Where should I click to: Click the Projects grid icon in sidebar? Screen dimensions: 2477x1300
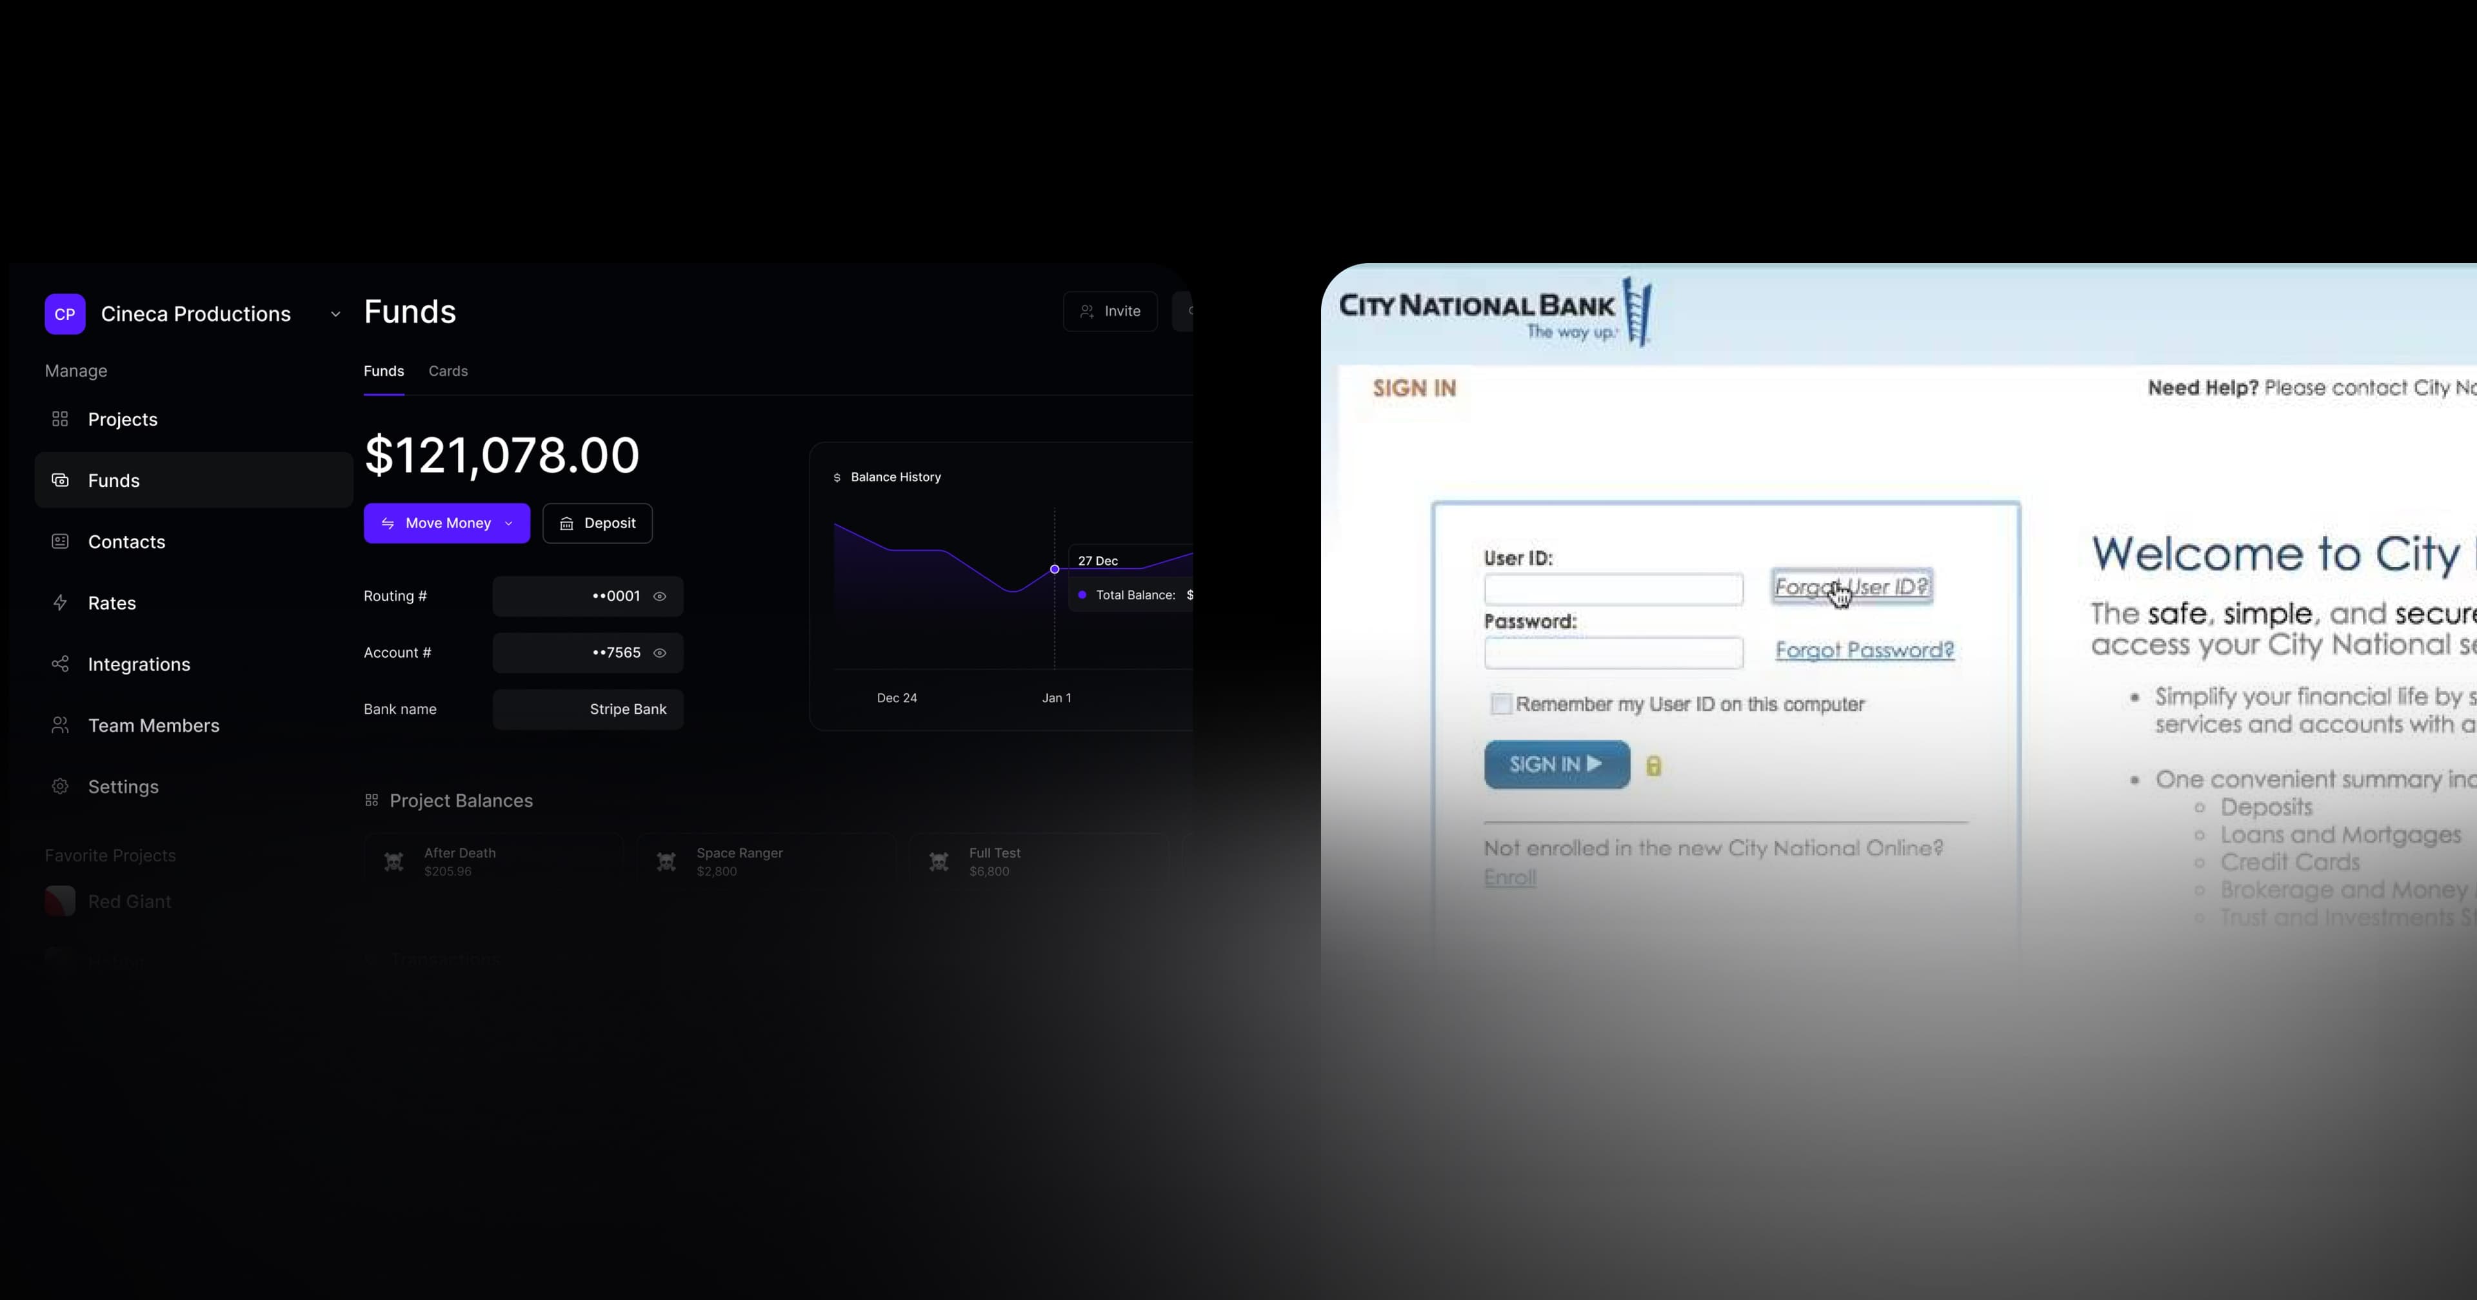tap(59, 419)
